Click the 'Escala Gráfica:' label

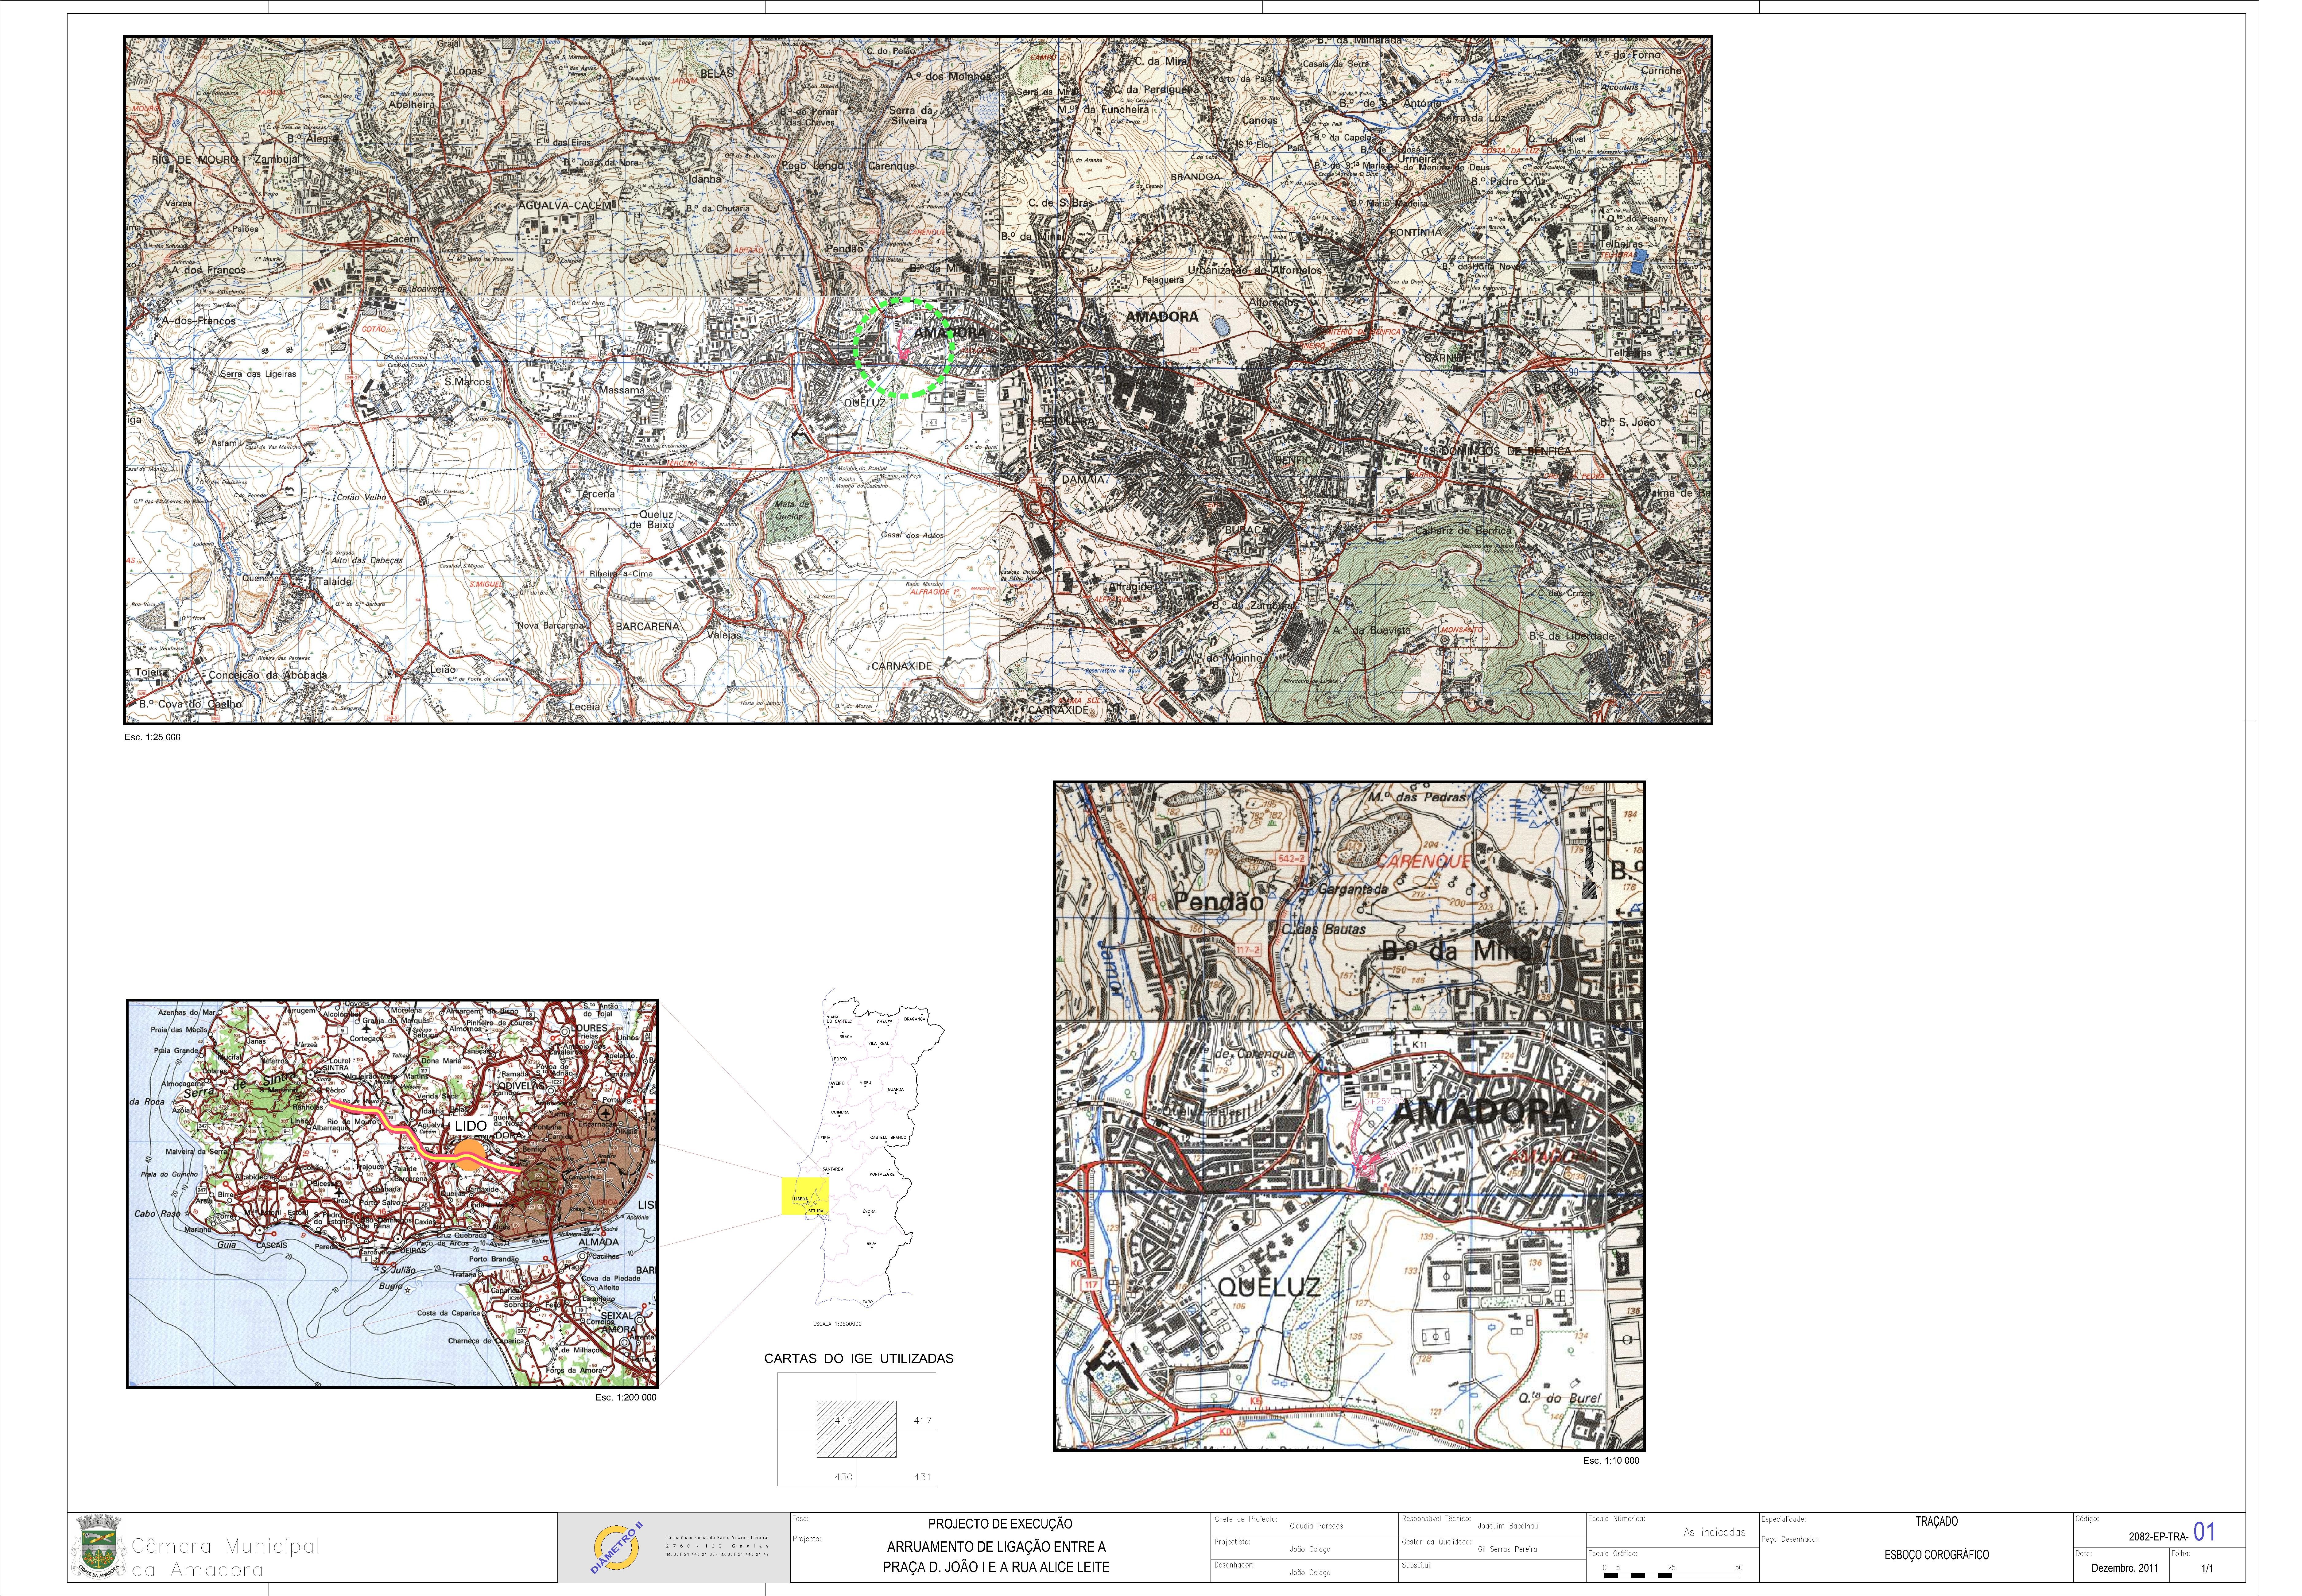point(1613,1553)
